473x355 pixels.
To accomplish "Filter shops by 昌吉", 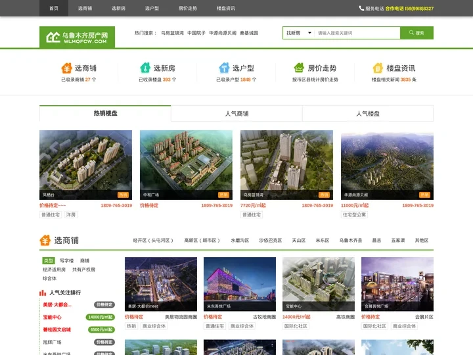I will [x=376, y=241].
